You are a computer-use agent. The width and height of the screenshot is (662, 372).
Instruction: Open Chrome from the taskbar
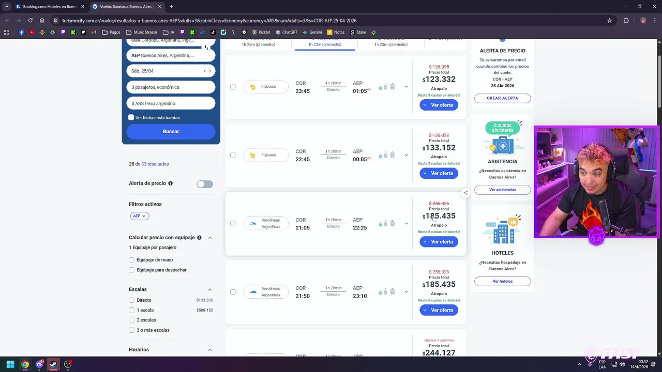click(25, 364)
